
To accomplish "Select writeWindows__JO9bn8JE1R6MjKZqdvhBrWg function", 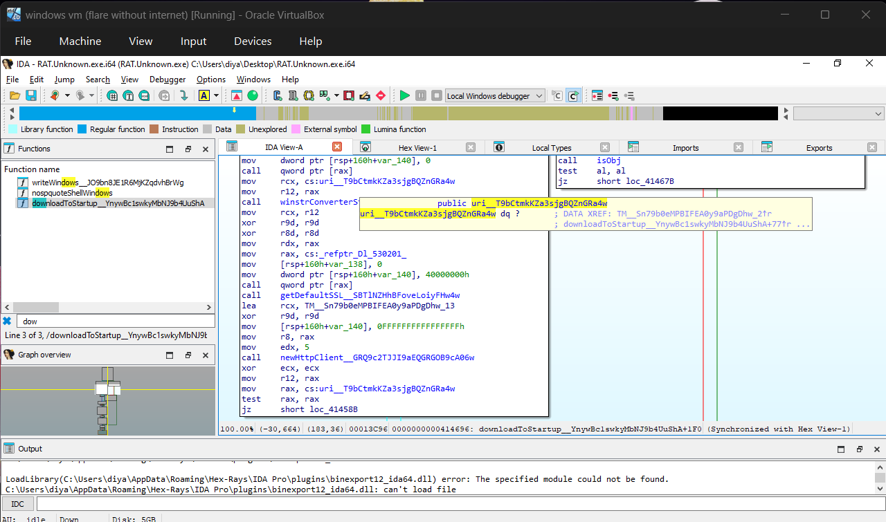I will (x=108, y=183).
